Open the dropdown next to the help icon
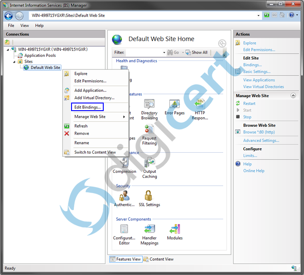The width and height of the screenshot is (304, 275). 297,15
